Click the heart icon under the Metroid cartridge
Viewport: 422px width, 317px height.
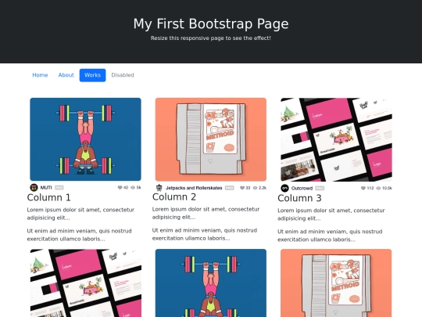[x=242, y=188]
